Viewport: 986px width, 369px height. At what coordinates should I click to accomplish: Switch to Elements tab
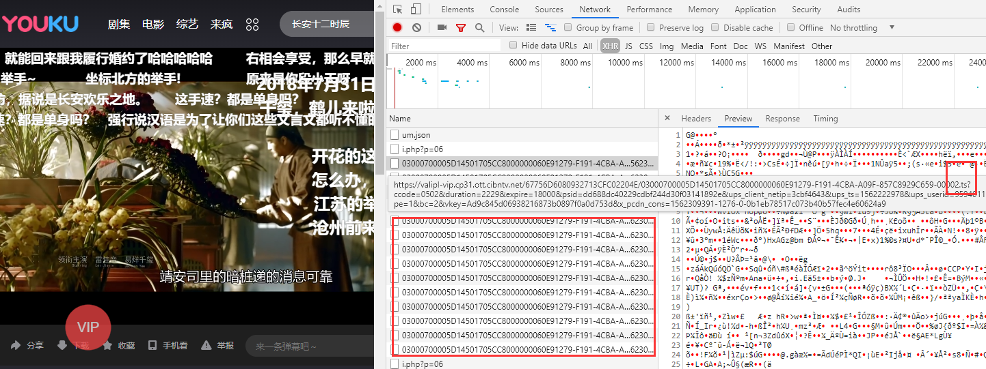coord(457,10)
